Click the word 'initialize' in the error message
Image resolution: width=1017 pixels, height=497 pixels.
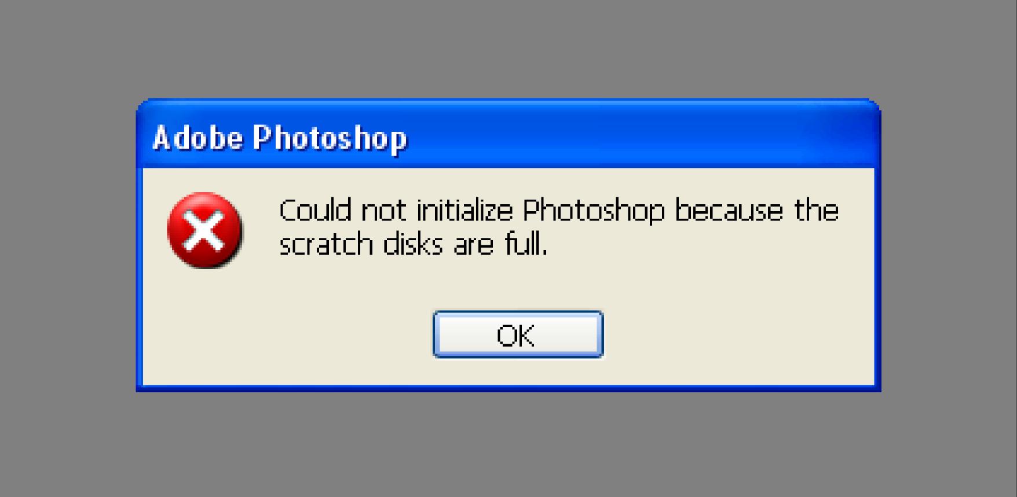tap(464, 209)
